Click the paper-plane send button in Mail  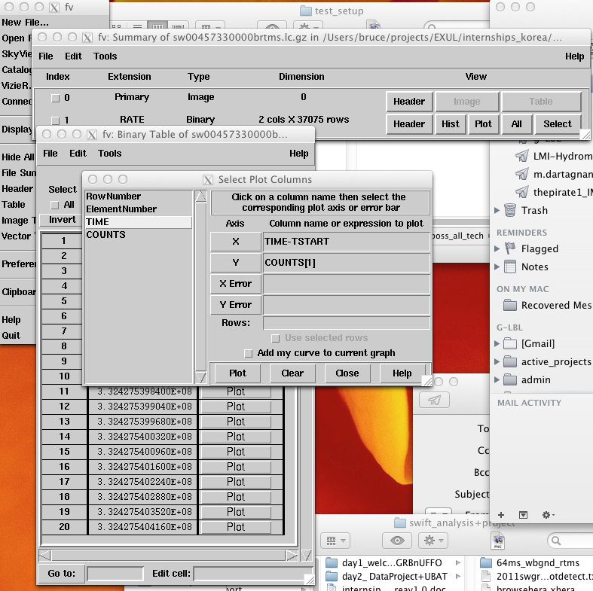coord(434,401)
